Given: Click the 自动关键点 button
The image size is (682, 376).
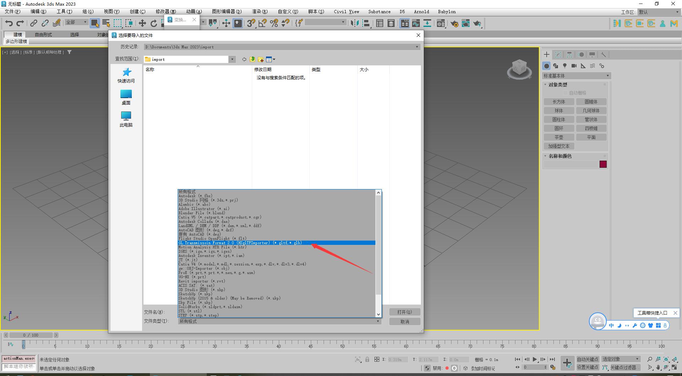Looking at the screenshot, I should (x=588, y=359).
